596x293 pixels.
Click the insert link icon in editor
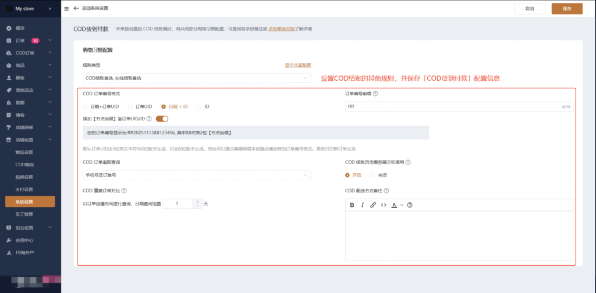[373, 205]
